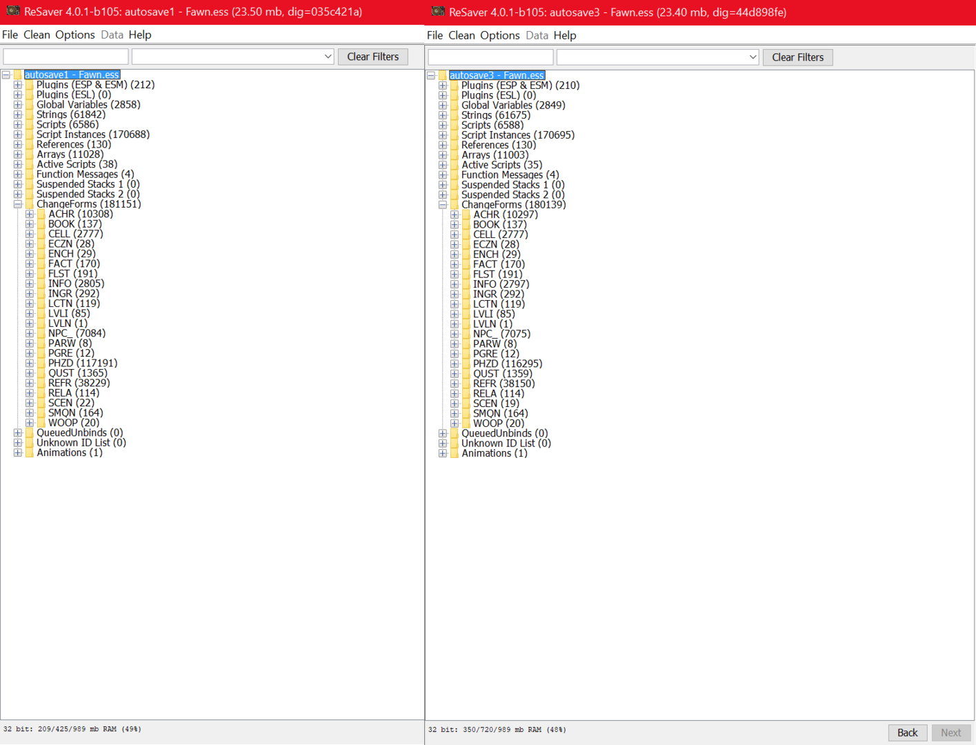976x745 pixels.
Task: Focus filter text field in autosave1 window
Action: 66,57
